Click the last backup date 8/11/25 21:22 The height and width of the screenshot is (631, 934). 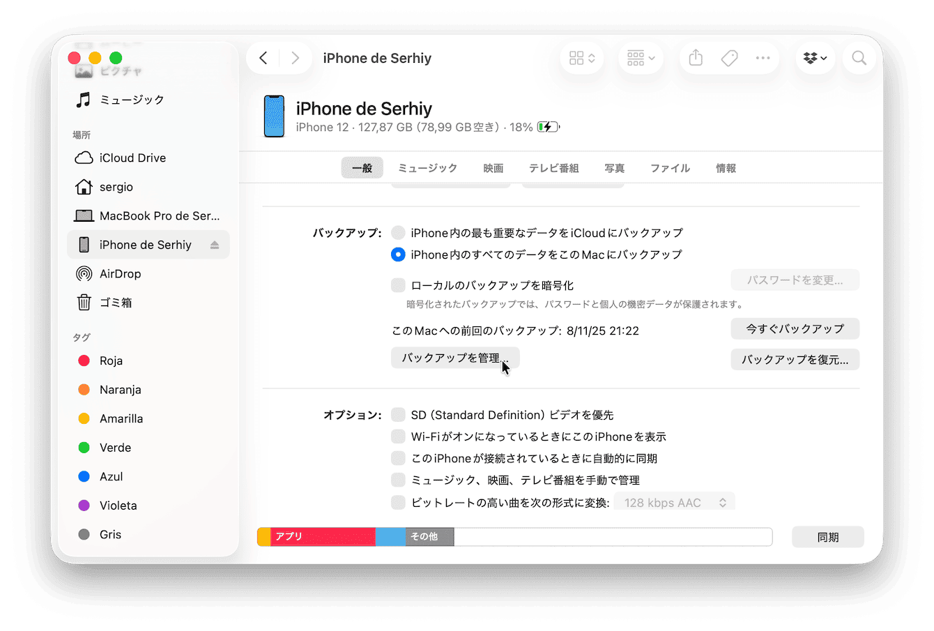pos(603,330)
